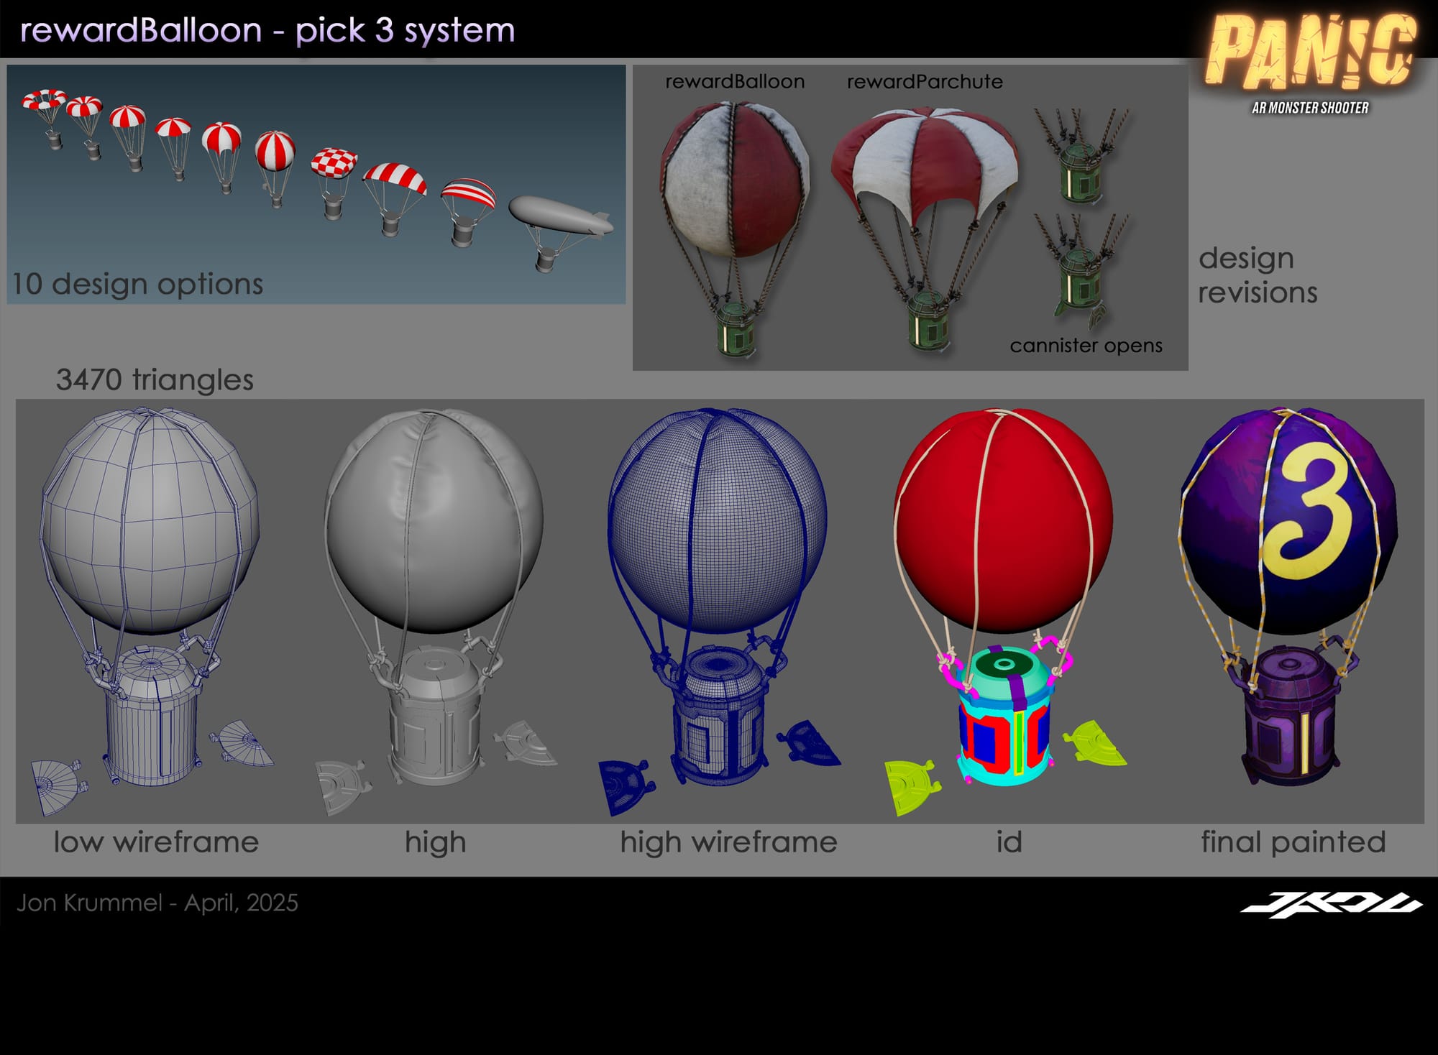Click the high-poly gray balloon render
Viewport: 1438px width, 1055px height.
(x=434, y=521)
